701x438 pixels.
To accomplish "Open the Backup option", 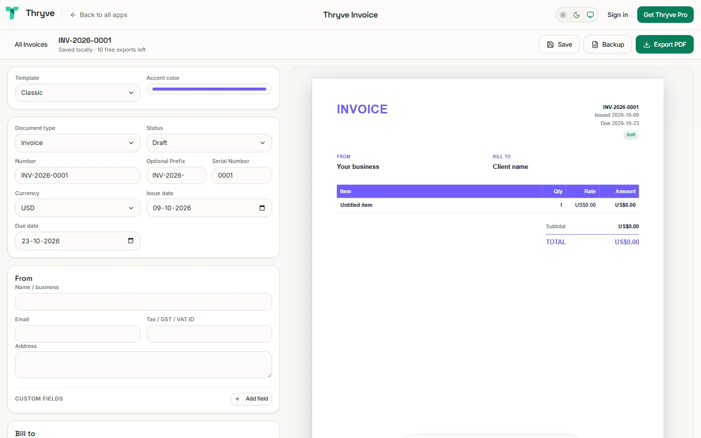I will tap(608, 44).
